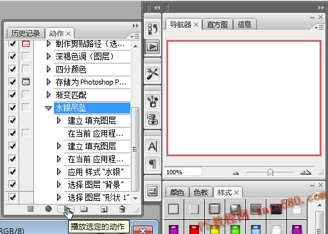Close the 动作 tab
Image resolution: width=328 pixels, height=234 pixels.
(68, 33)
